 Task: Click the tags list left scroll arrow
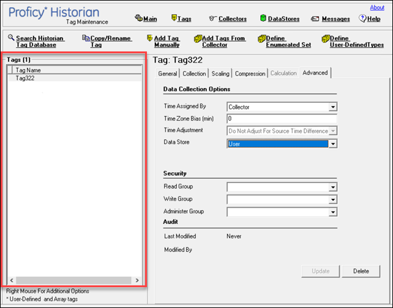[12, 280]
